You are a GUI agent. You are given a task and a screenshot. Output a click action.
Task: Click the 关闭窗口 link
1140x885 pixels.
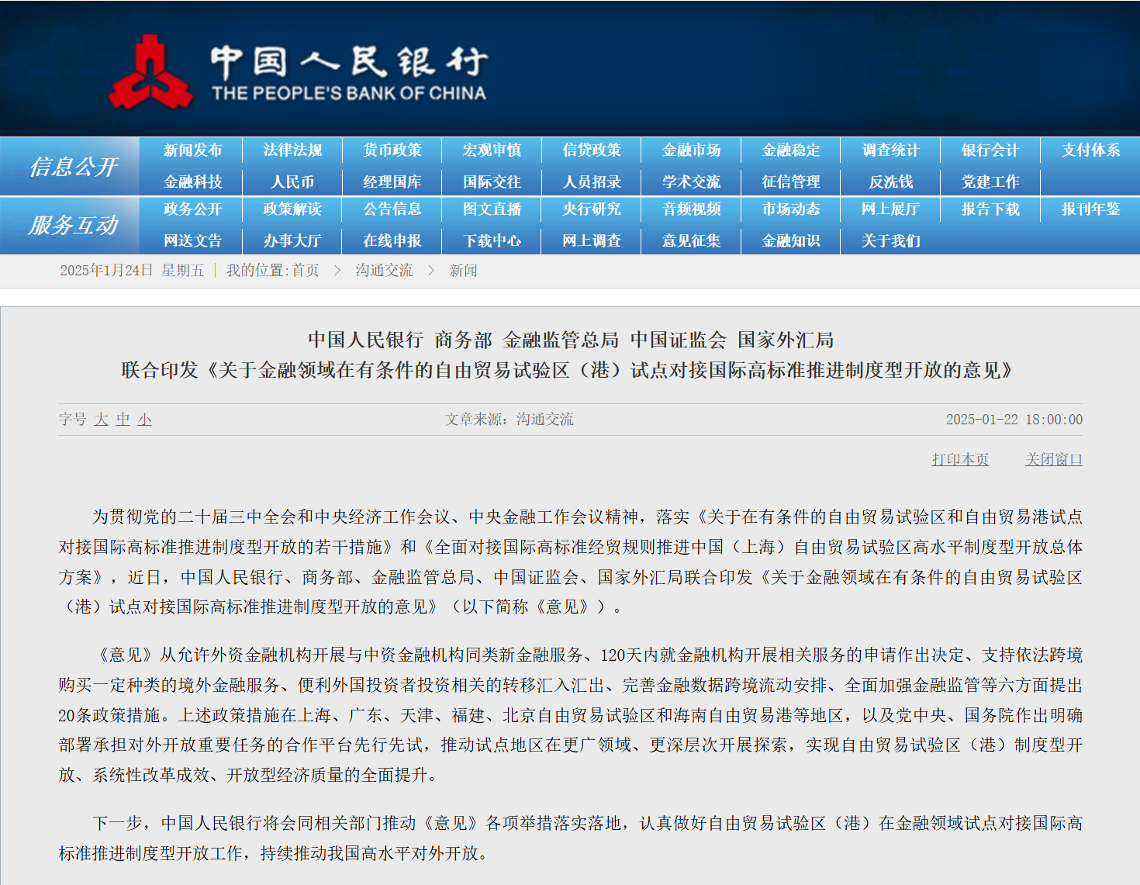point(1052,458)
